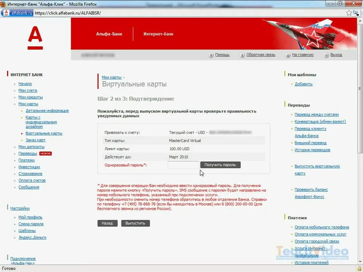
Task: Open Яндекс.Деньги link
Action: pyautogui.click(x=33, y=237)
